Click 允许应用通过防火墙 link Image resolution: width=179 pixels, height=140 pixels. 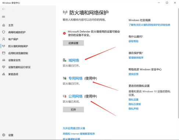[x=74, y=128]
